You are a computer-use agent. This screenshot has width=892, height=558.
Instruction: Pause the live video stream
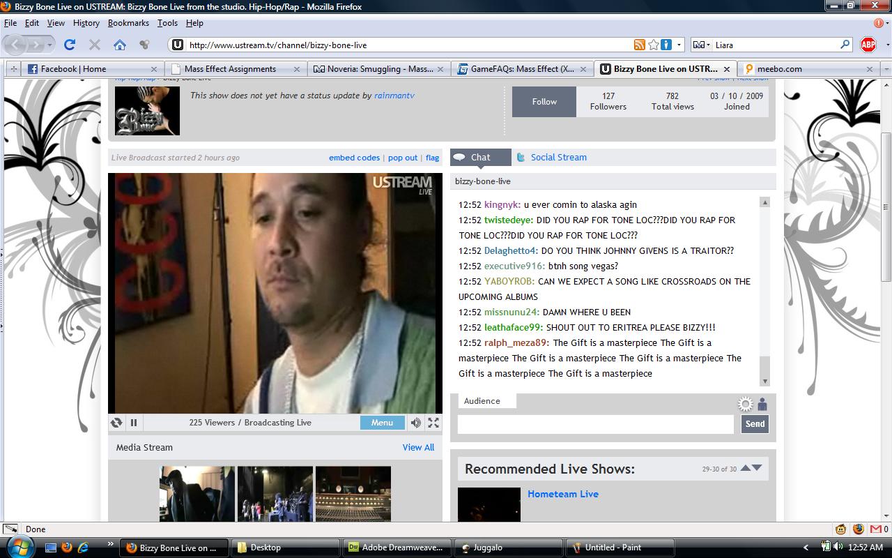click(133, 423)
